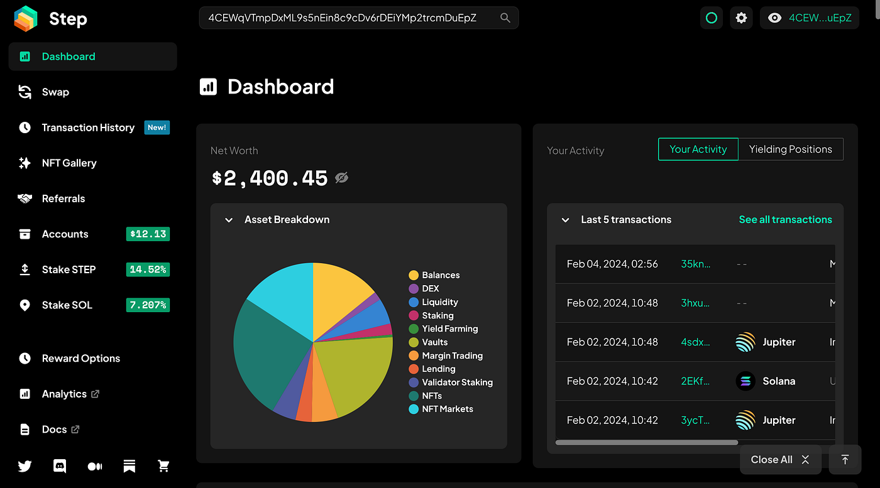Click the wallet address search field
Viewport: 880px width, 488px height.
(359, 18)
